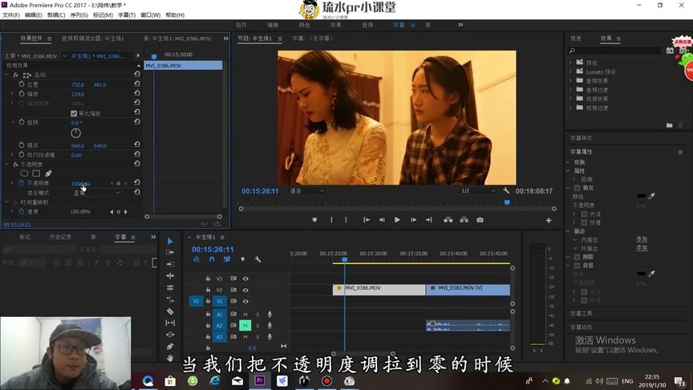Image resolution: width=693 pixels, height=390 pixels.
Task: Step back one frame
Action: tap(382, 220)
